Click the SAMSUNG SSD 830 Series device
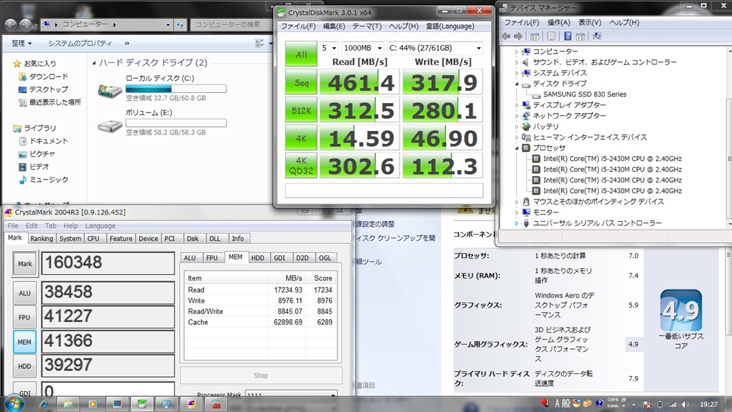The width and height of the screenshot is (732, 412). pyautogui.click(x=584, y=94)
